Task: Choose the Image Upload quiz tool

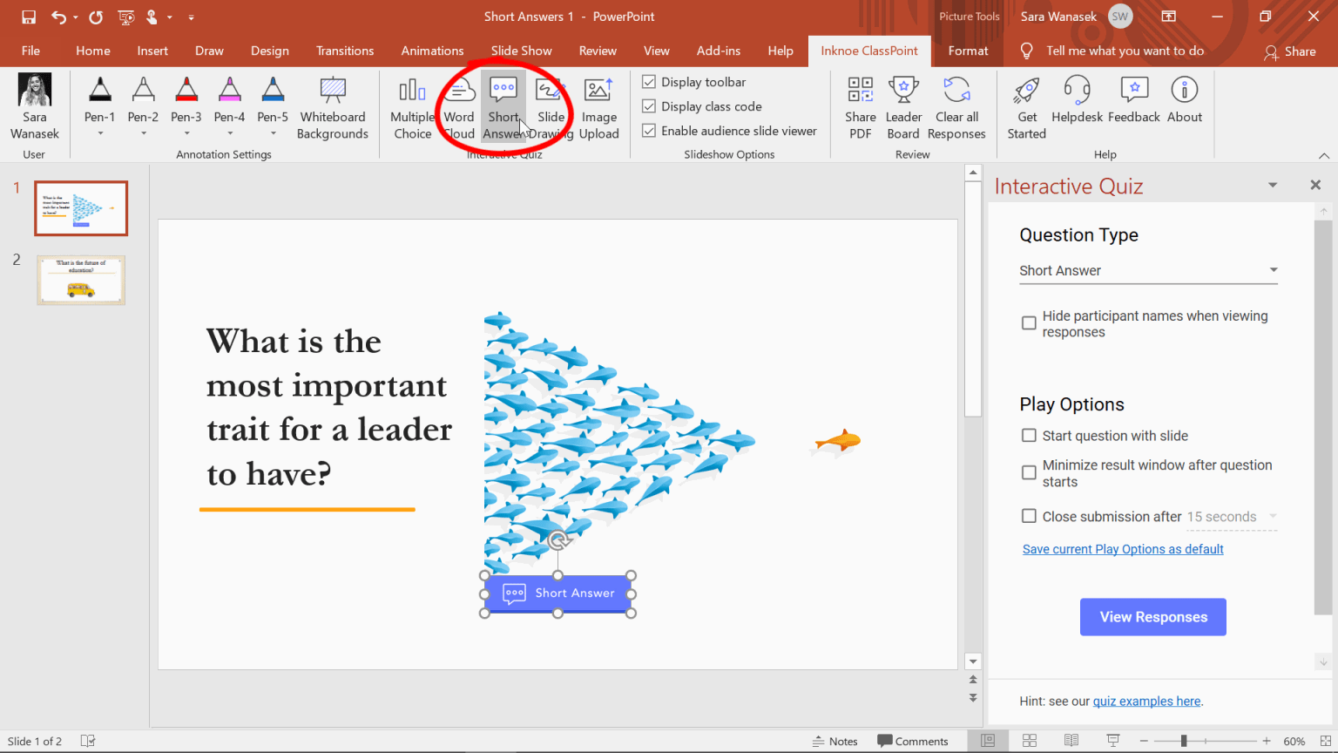Action: tap(598, 106)
